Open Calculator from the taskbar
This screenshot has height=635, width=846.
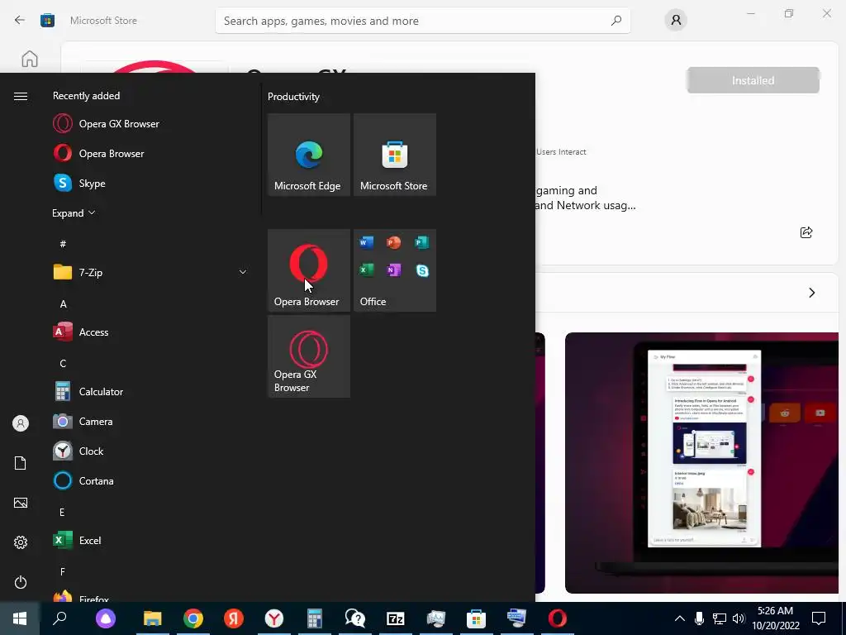[x=315, y=618]
